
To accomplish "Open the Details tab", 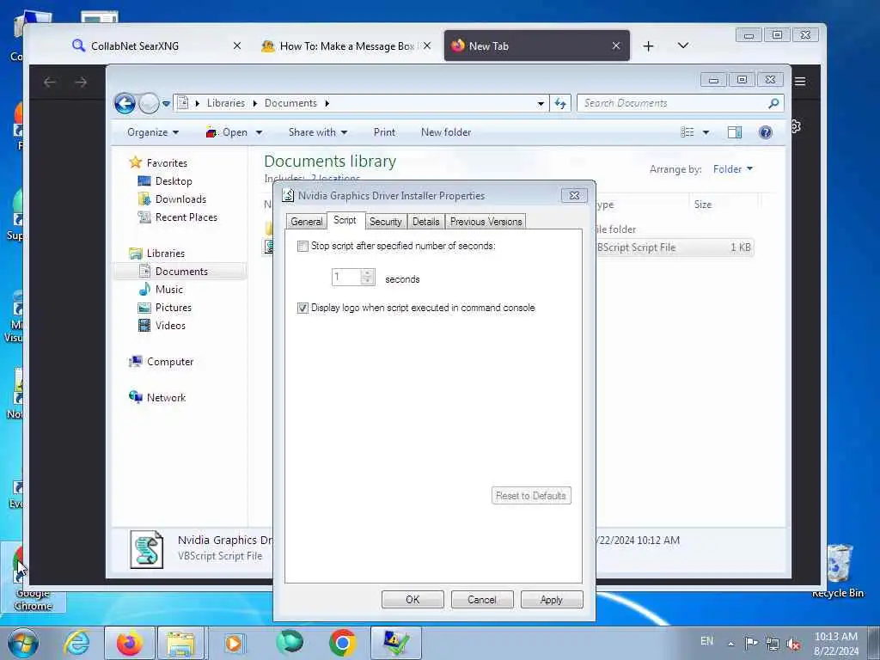I will (426, 222).
